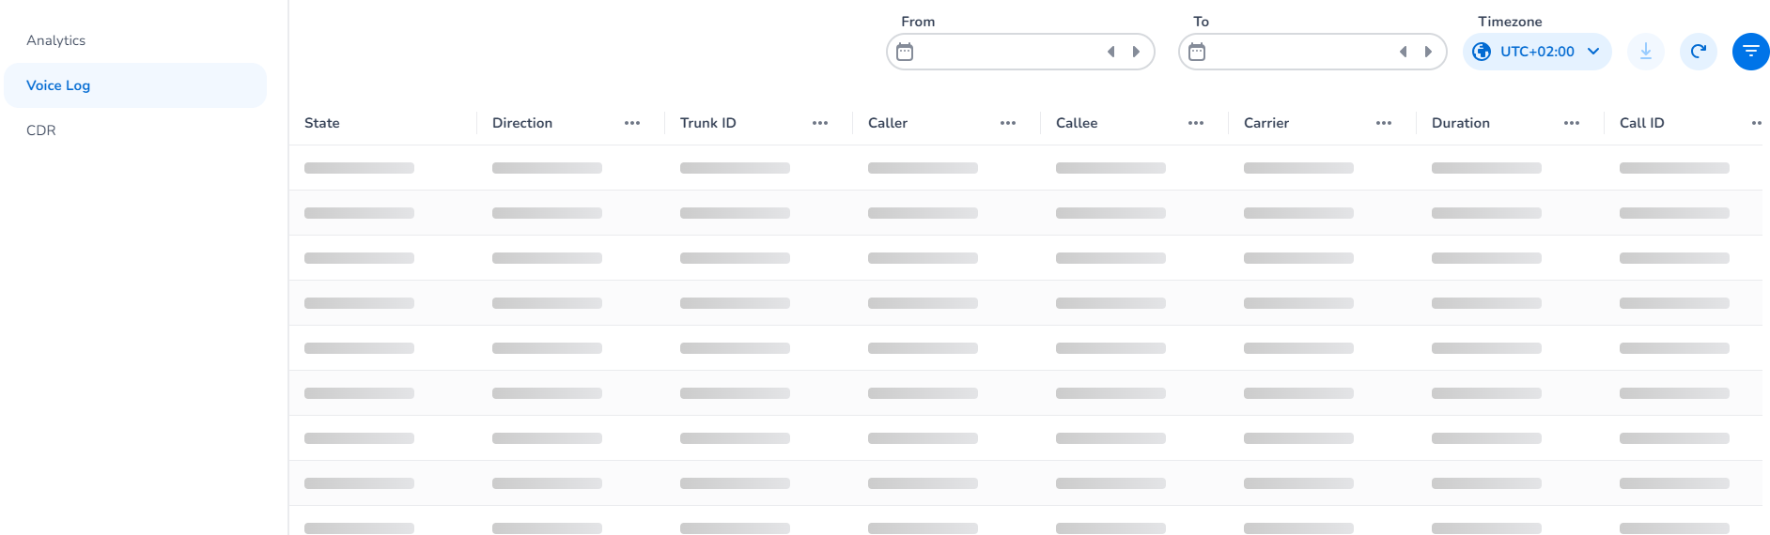Screen dimensions: 1770x535
Task: Open the blue filter button
Action: 1750,52
